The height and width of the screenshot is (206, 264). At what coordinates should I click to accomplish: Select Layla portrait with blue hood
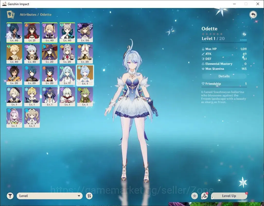click(x=50, y=97)
